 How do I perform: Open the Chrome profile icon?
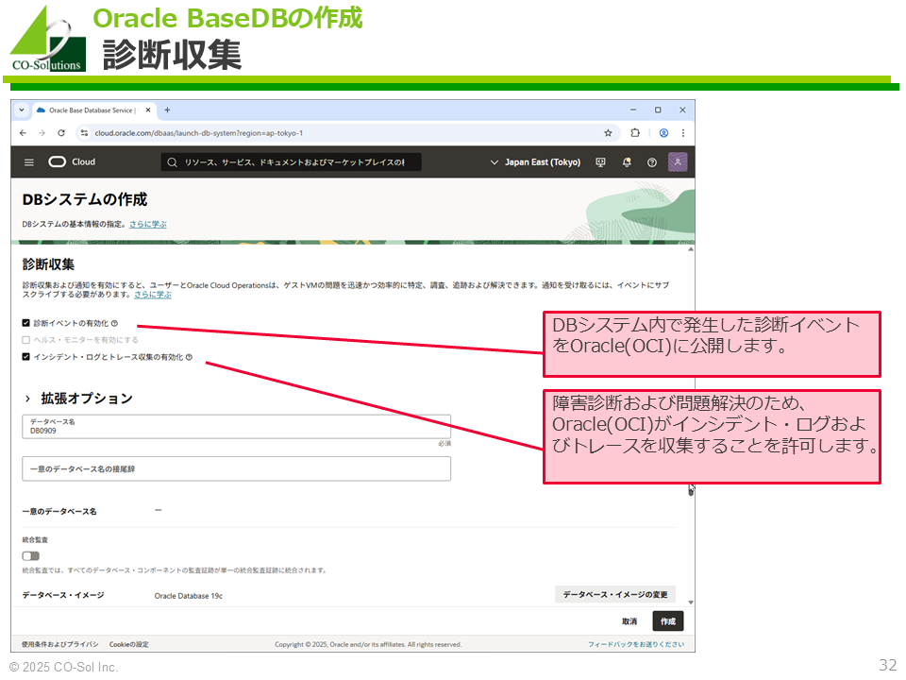coord(663,133)
